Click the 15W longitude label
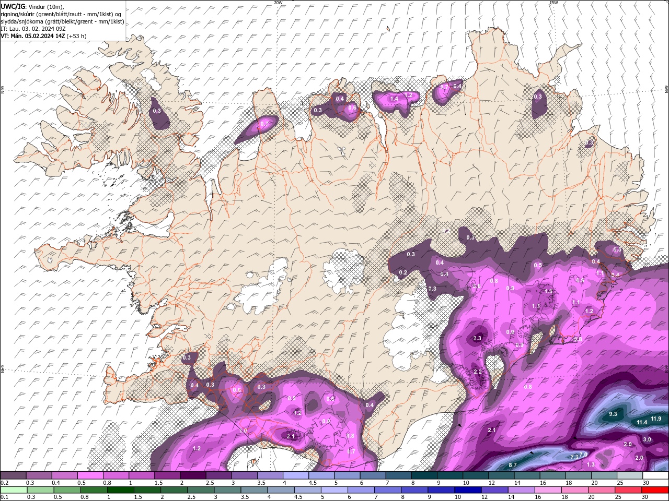Screen dimensions: 669x501 click(553, 3)
